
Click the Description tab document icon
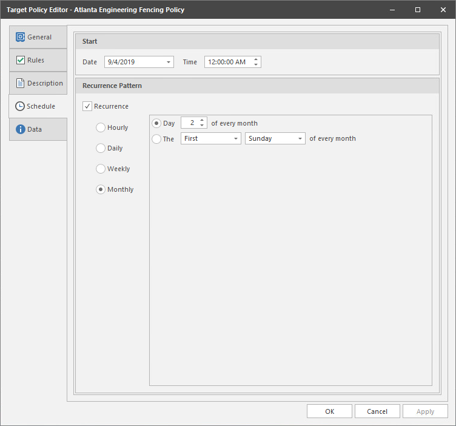point(20,83)
